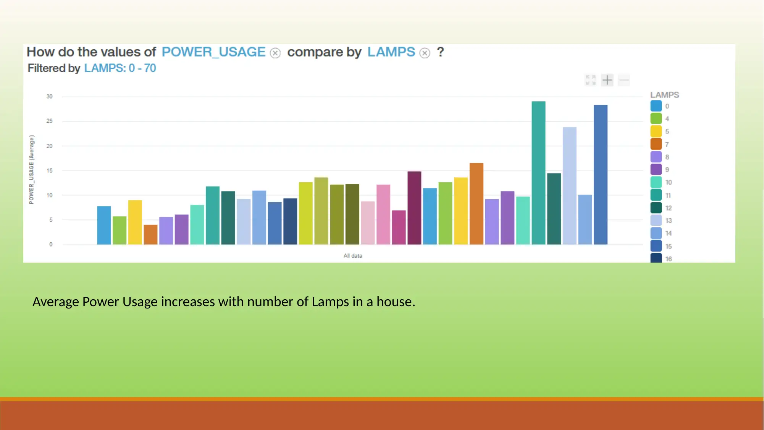The image size is (764, 430).
Task: Click the light lavender bar near 24
Action: coord(569,186)
